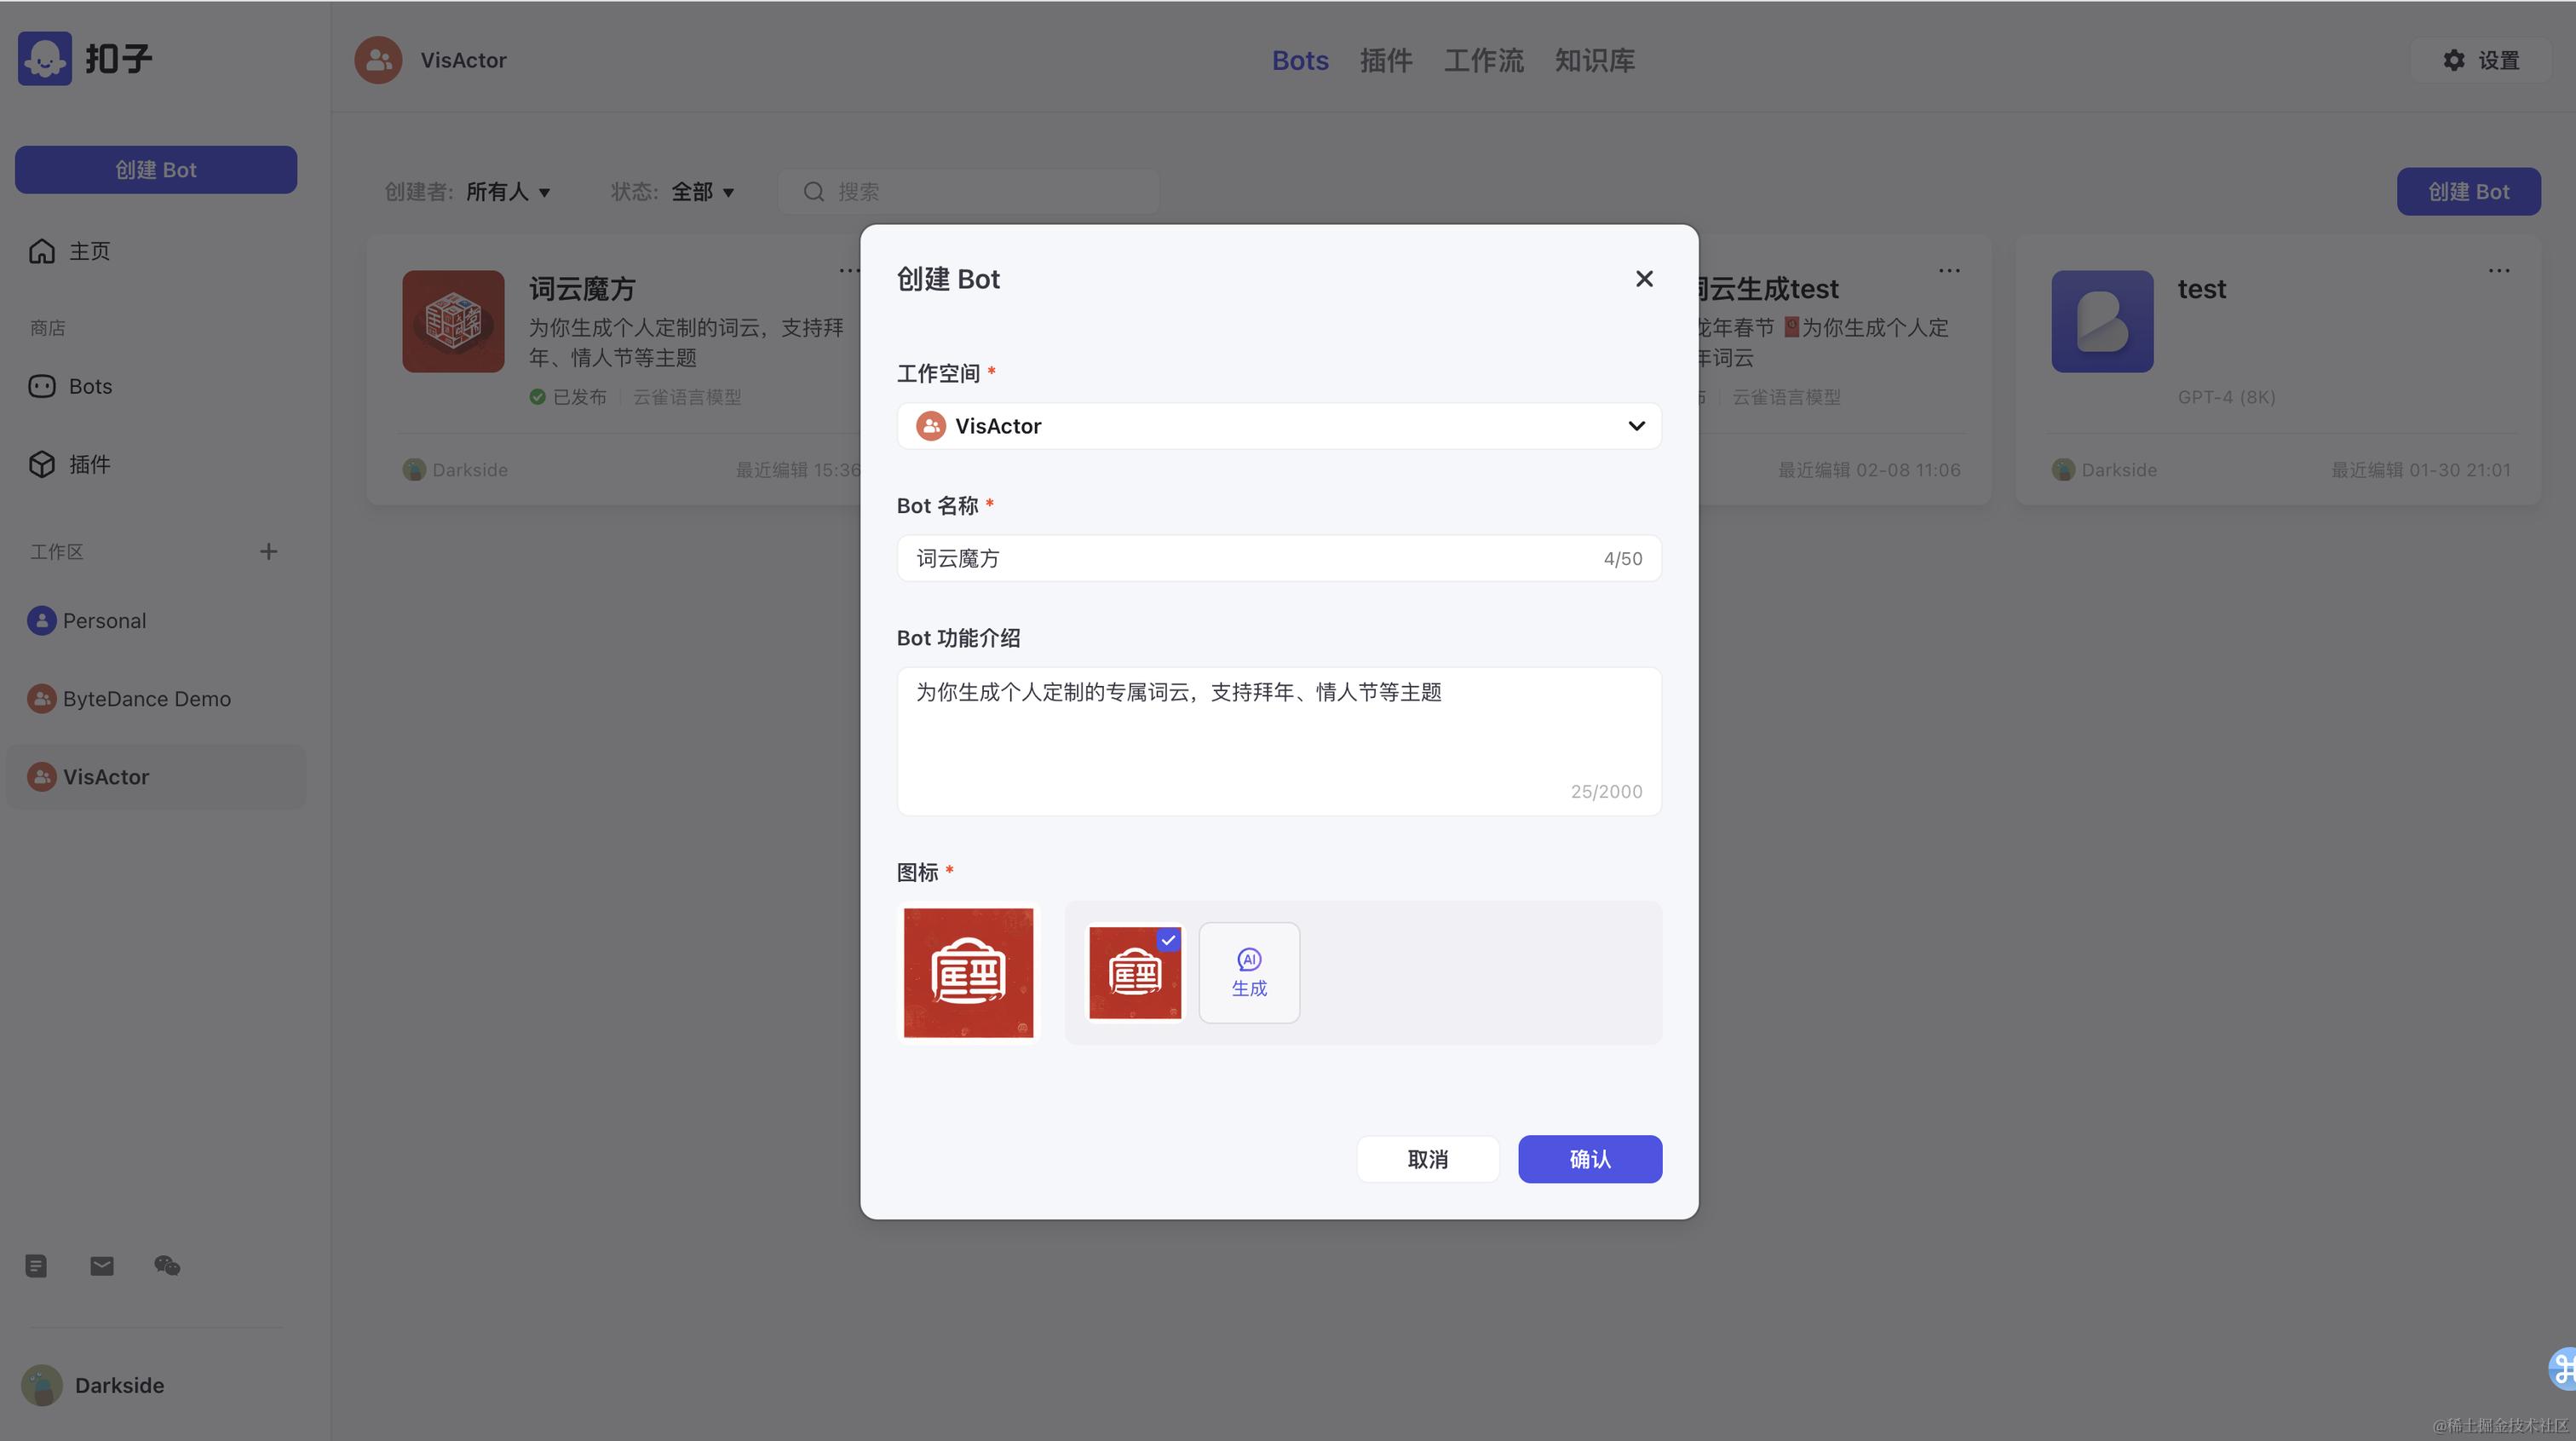Screen dimensions: 2576x1441
Task: Open the documentation icon in sidebar footer
Action: [36, 1265]
